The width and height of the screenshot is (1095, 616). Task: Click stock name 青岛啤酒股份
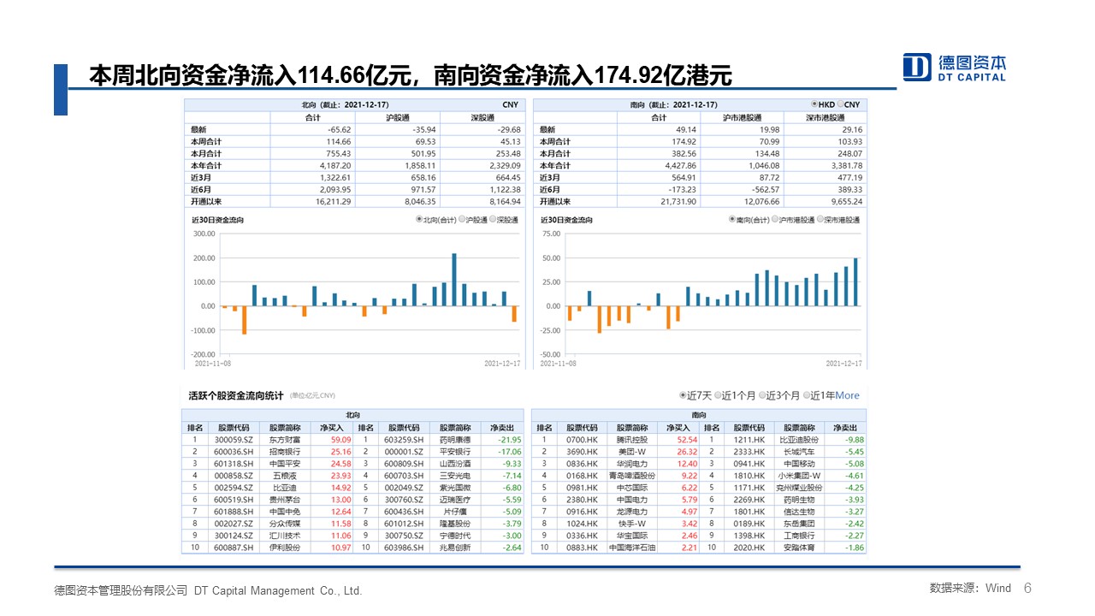coord(632,476)
